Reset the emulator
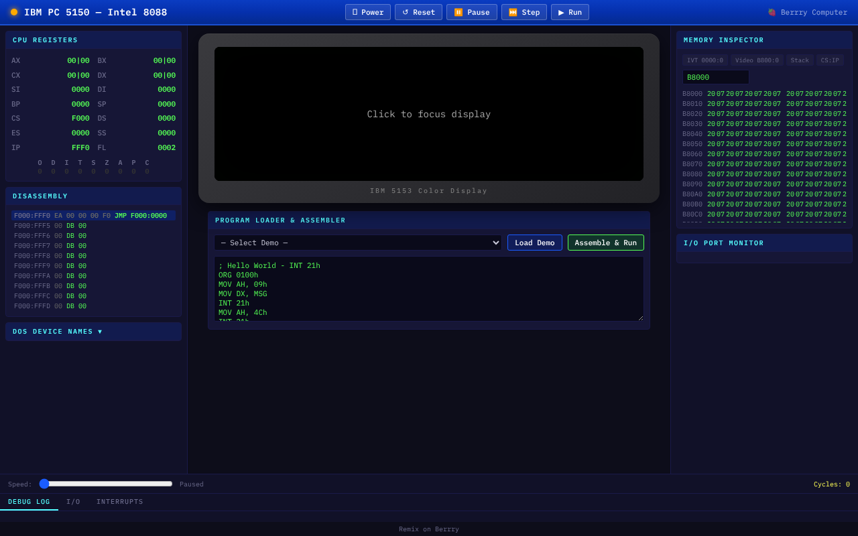858x536 pixels. click(x=418, y=12)
